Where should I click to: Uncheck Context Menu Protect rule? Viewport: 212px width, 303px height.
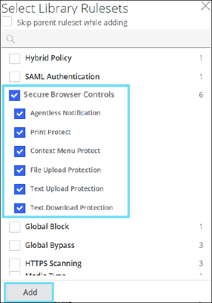[x=20, y=151]
